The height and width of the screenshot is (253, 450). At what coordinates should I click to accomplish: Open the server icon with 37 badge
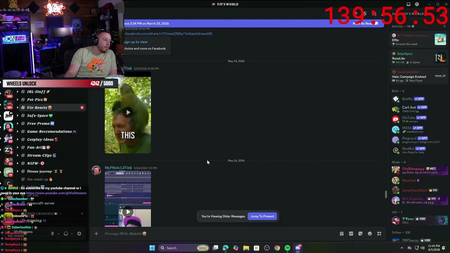tap(8, 127)
